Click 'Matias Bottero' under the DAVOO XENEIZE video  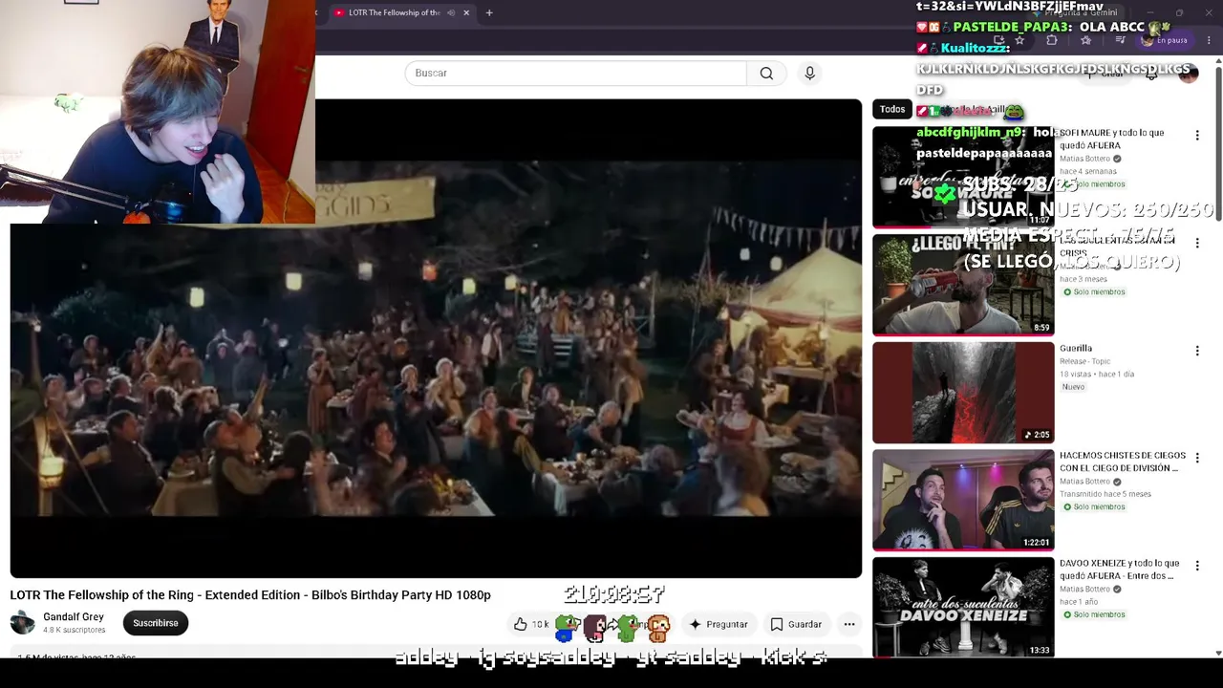1084,590
